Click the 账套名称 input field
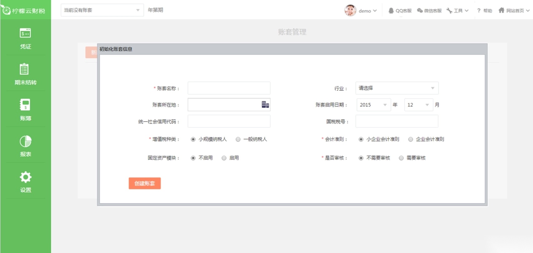The image size is (533, 253). (x=229, y=88)
